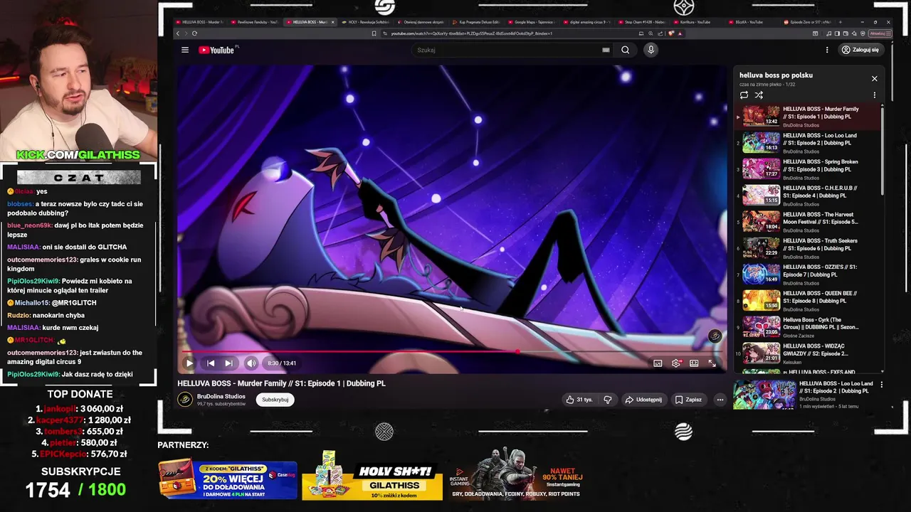Open Truth Seekers Episode 6 entry
This screenshot has height=512, width=911.
[x=808, y=248]
